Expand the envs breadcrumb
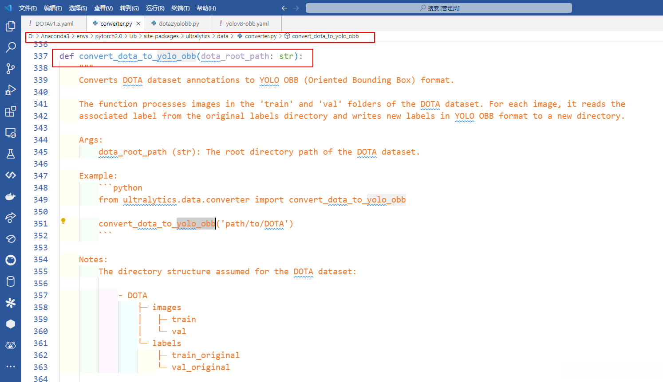 (x=82, y=36)
